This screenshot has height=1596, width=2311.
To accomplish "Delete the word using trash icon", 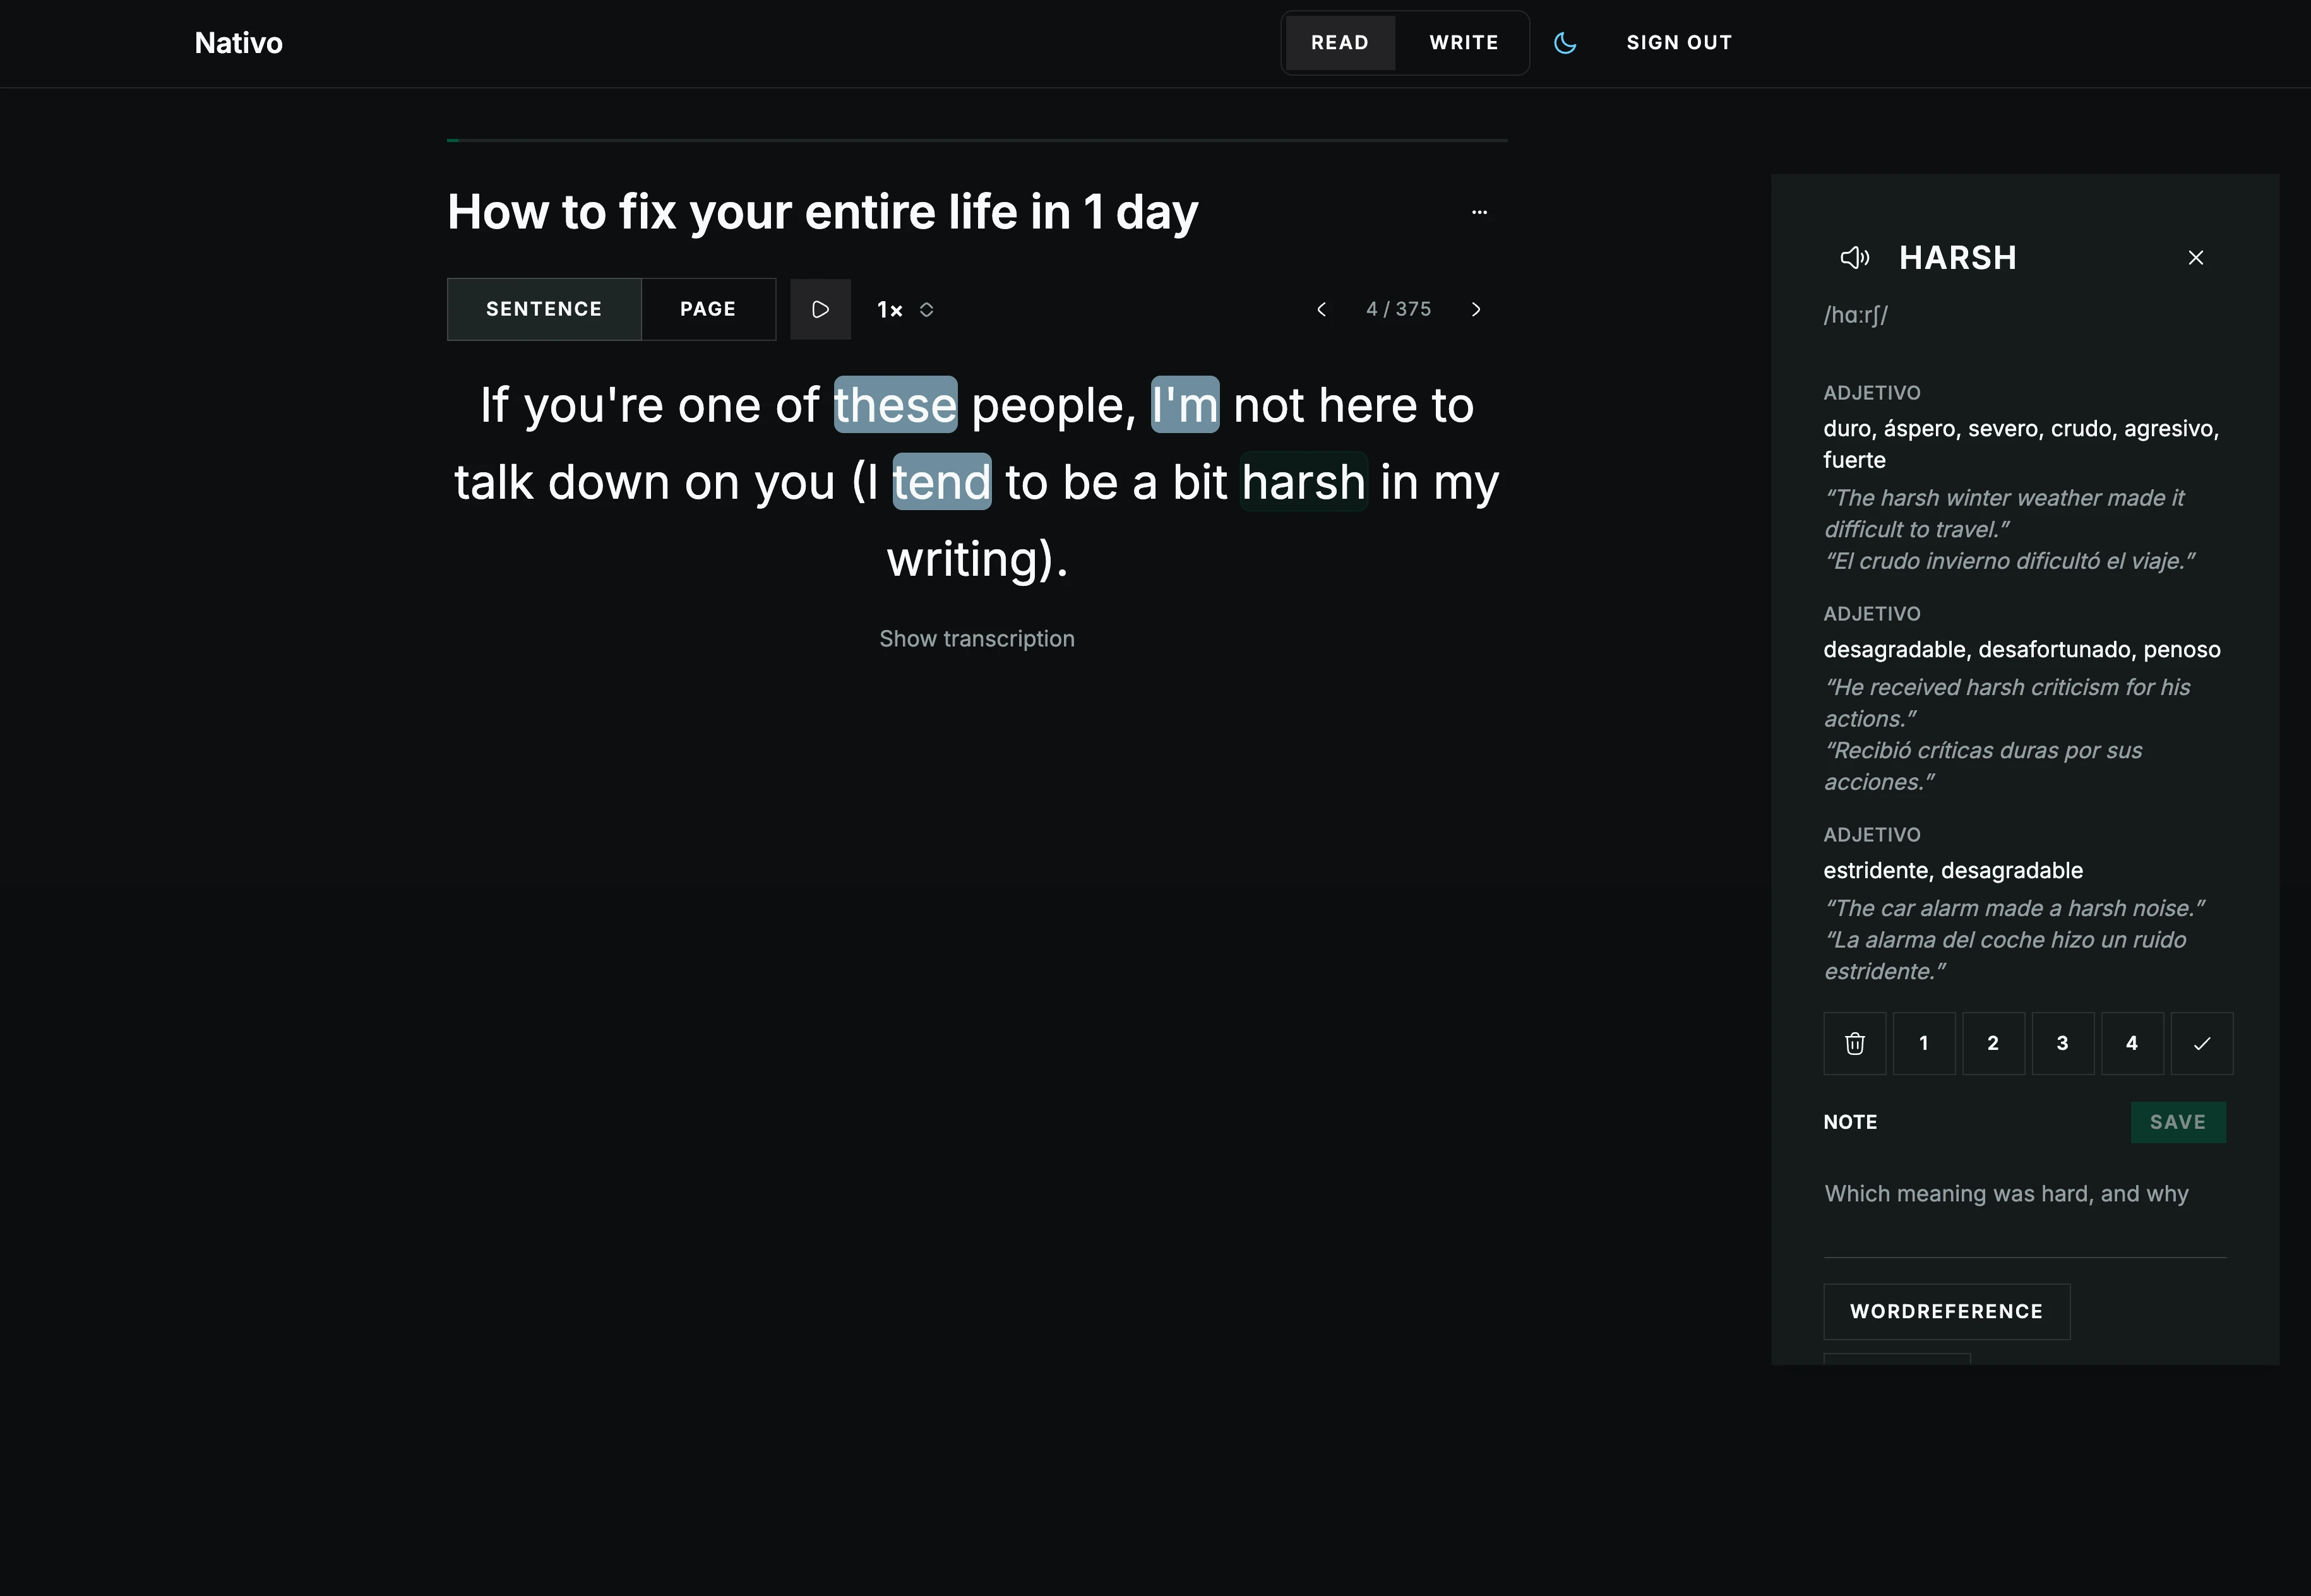I will point(1855,1043).
